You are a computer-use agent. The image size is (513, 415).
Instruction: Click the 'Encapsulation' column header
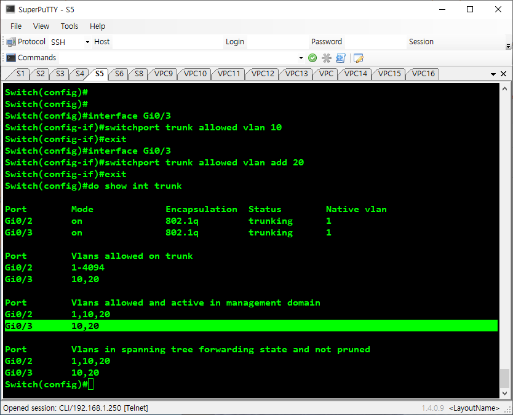(201, 209)
